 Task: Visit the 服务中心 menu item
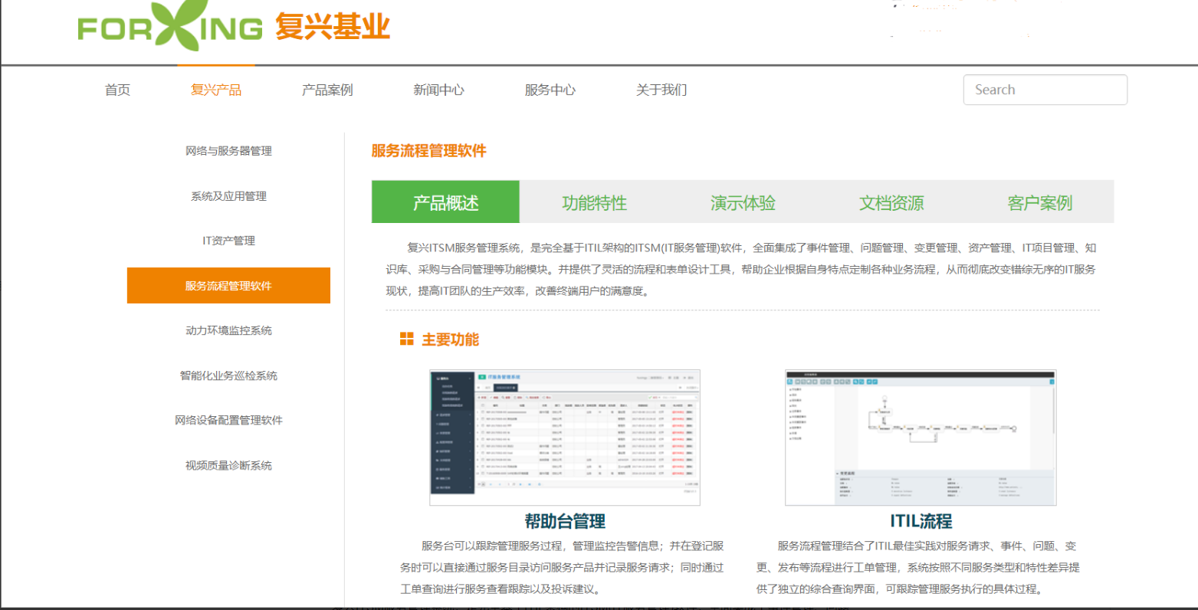pos(548,90)
